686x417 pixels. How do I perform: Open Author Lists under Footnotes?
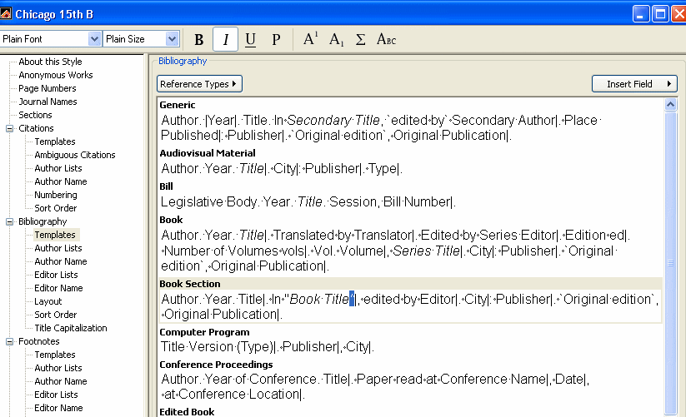point(58,368)
